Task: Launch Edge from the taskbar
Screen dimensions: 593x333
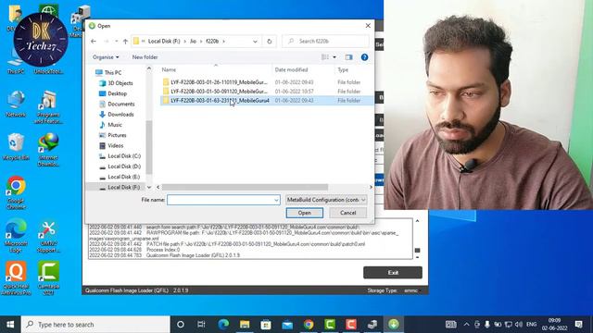Action: (223, 325)
